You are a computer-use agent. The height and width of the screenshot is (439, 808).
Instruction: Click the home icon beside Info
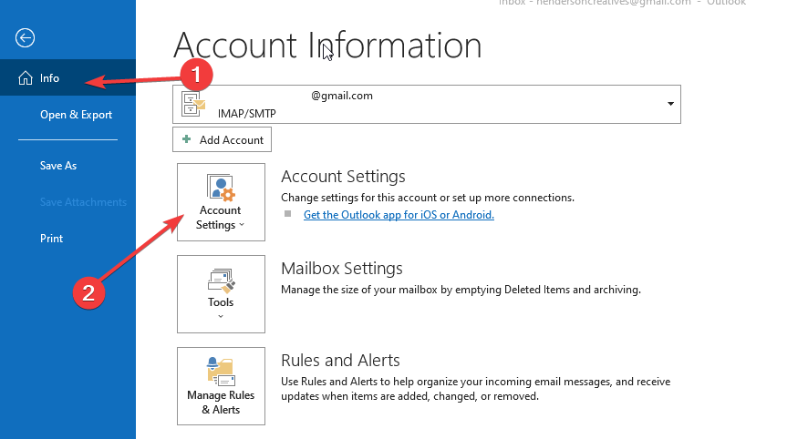26,77
